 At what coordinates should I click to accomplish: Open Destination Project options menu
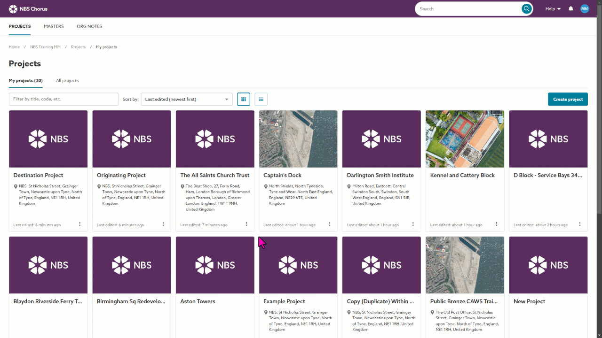pyautogui.click(x=80, y=224)
